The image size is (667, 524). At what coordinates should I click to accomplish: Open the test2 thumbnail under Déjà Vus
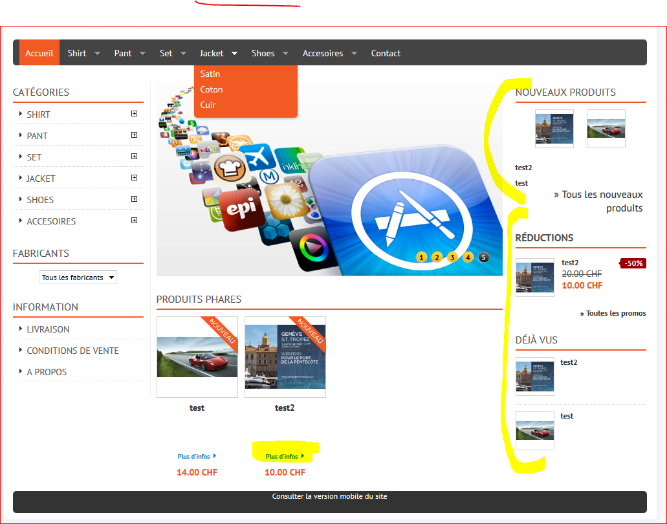[x=535, y=377]
